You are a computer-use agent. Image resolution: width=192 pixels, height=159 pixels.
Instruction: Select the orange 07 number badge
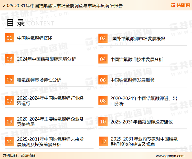9,100
